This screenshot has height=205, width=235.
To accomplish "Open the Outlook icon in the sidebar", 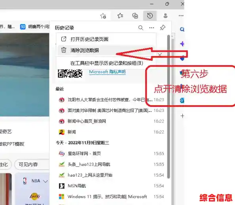I will click(182, 101).
